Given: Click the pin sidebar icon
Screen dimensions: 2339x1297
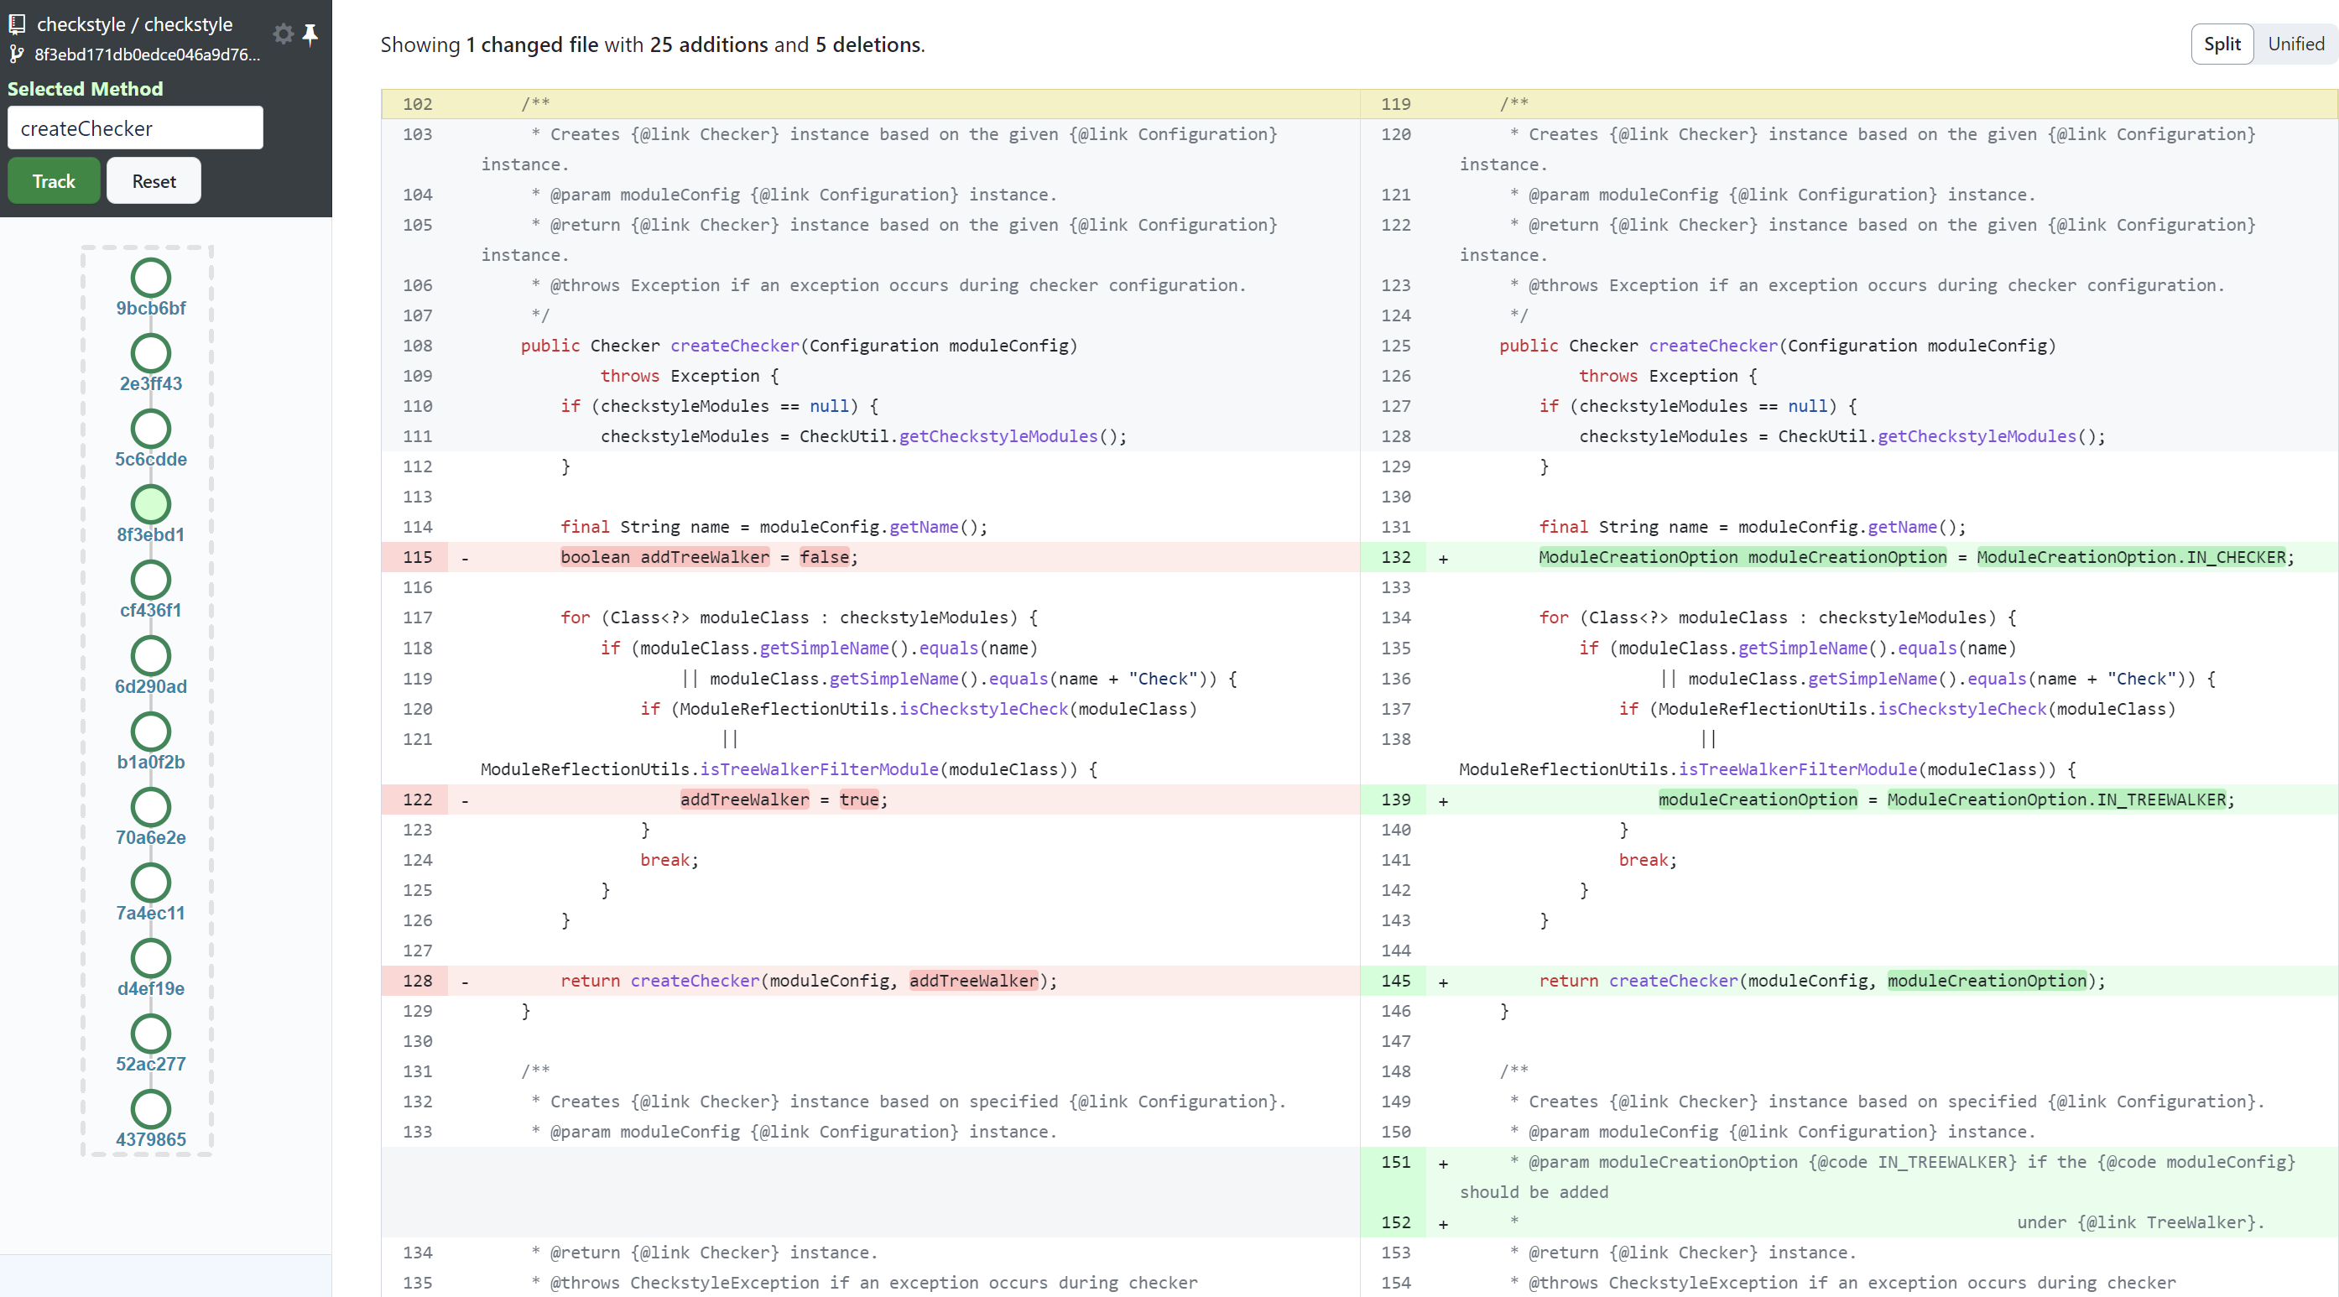Looking at the screenshot, I should coord(310,34).
